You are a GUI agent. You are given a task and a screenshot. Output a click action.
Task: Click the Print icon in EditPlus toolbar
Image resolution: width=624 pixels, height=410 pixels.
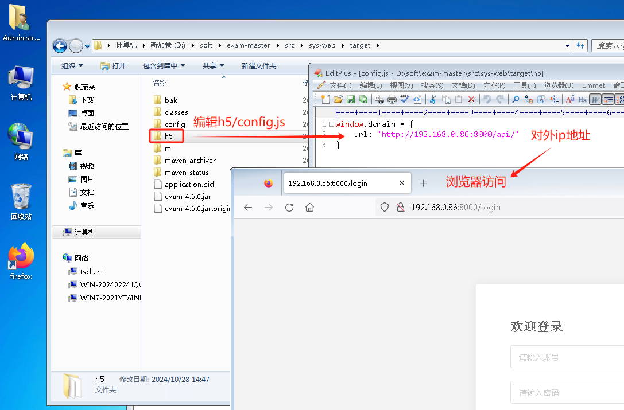pos(392,100)
